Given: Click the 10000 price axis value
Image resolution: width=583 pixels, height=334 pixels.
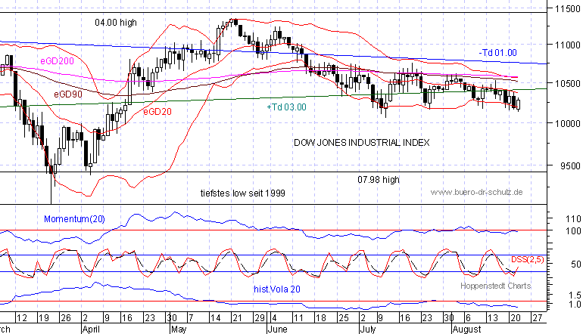Looking at the screenshot, I should tap(567, 124).
